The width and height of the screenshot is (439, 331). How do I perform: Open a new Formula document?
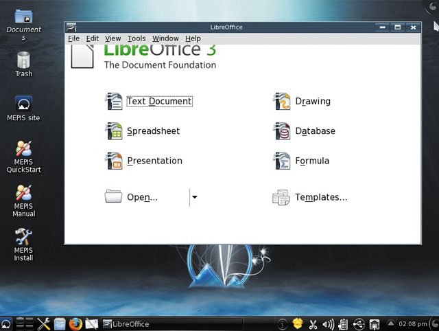tap(311, 161)
